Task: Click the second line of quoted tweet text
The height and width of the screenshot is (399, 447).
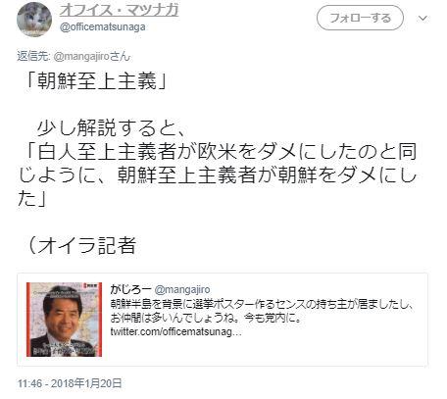Action: pos(206,318)
